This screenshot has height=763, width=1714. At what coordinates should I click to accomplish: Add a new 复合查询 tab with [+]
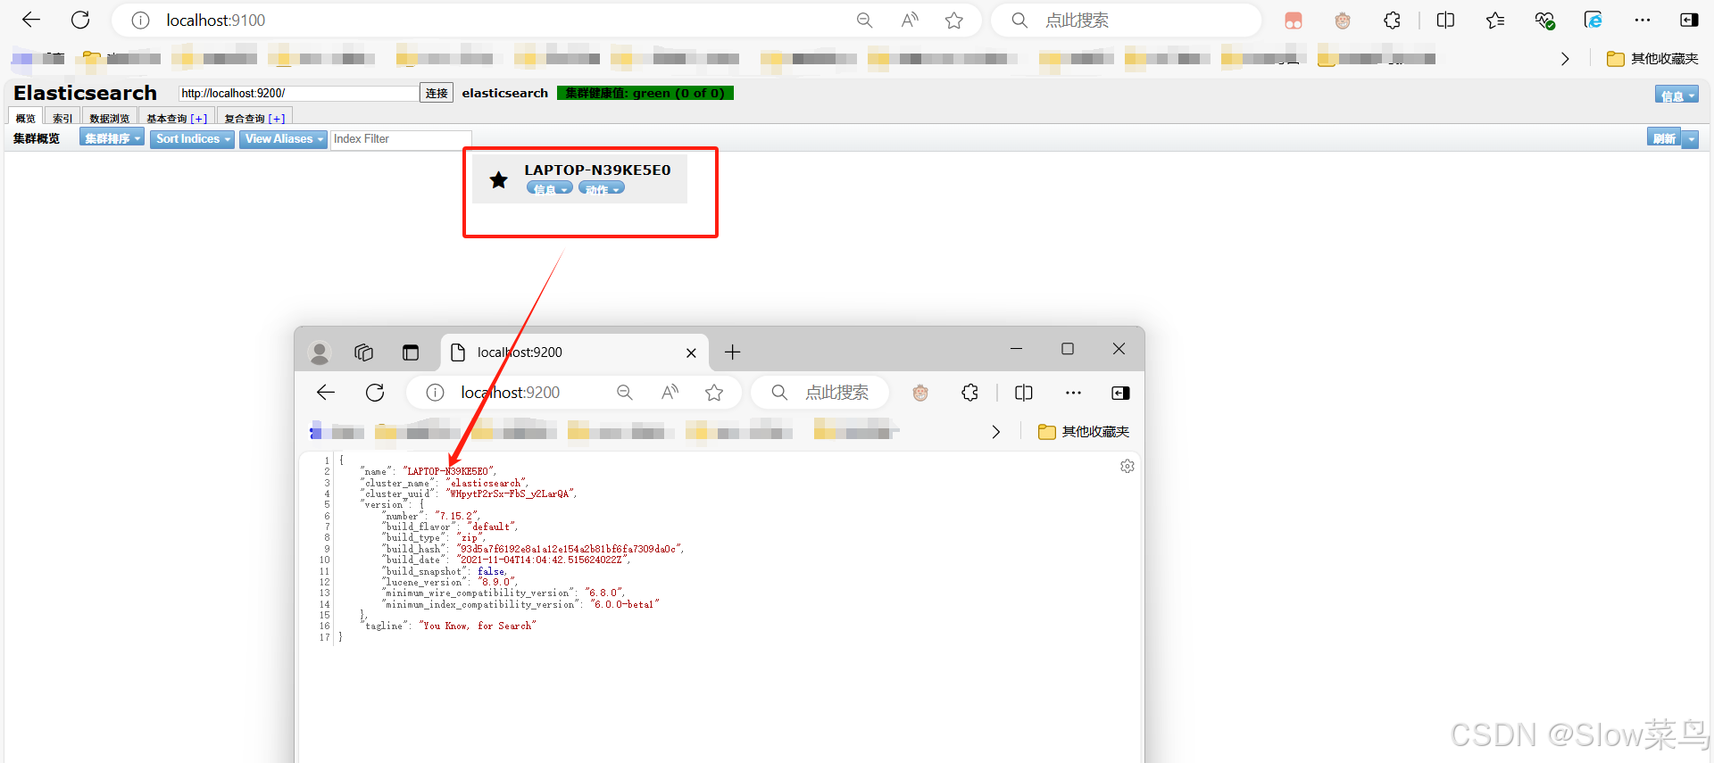277,118
